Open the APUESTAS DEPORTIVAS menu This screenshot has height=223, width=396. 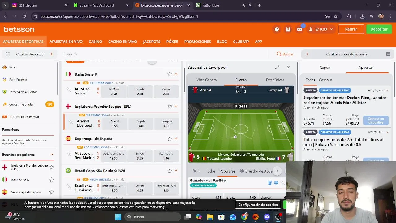23,42
